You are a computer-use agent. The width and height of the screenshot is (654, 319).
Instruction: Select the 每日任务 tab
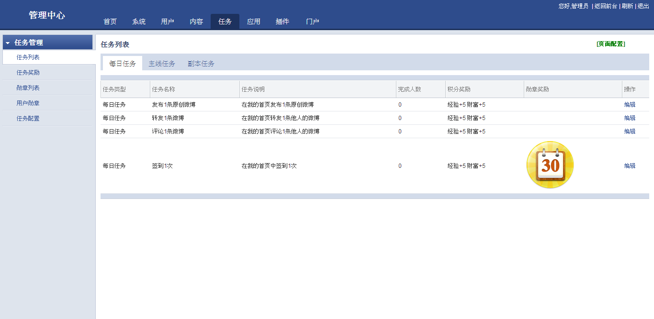pos(123,64)
